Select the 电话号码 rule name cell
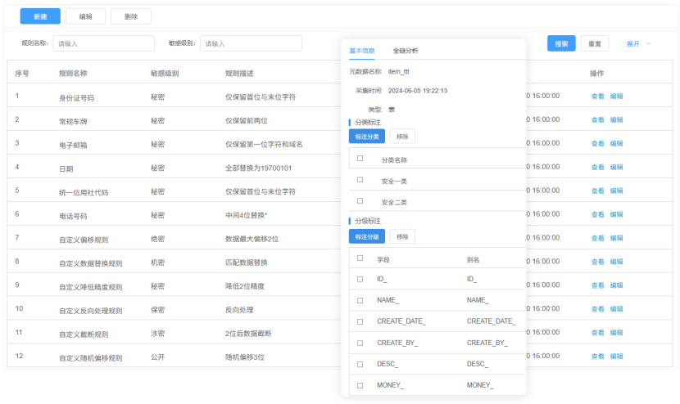 (x=73, y=216)
